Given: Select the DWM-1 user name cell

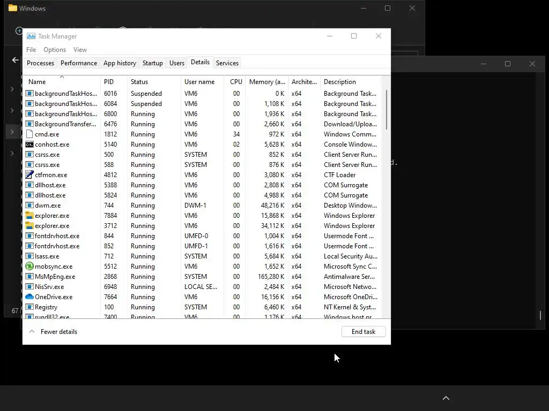Looking at the screenshot, I should click(195, 205).
